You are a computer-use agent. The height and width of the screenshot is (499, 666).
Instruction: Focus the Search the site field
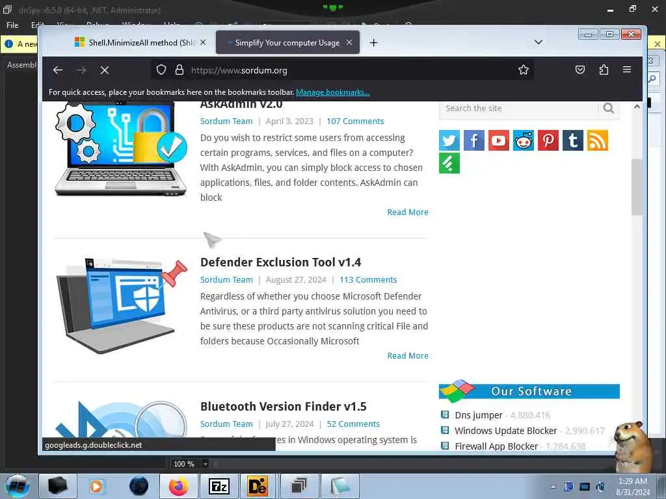pos(518,109)
